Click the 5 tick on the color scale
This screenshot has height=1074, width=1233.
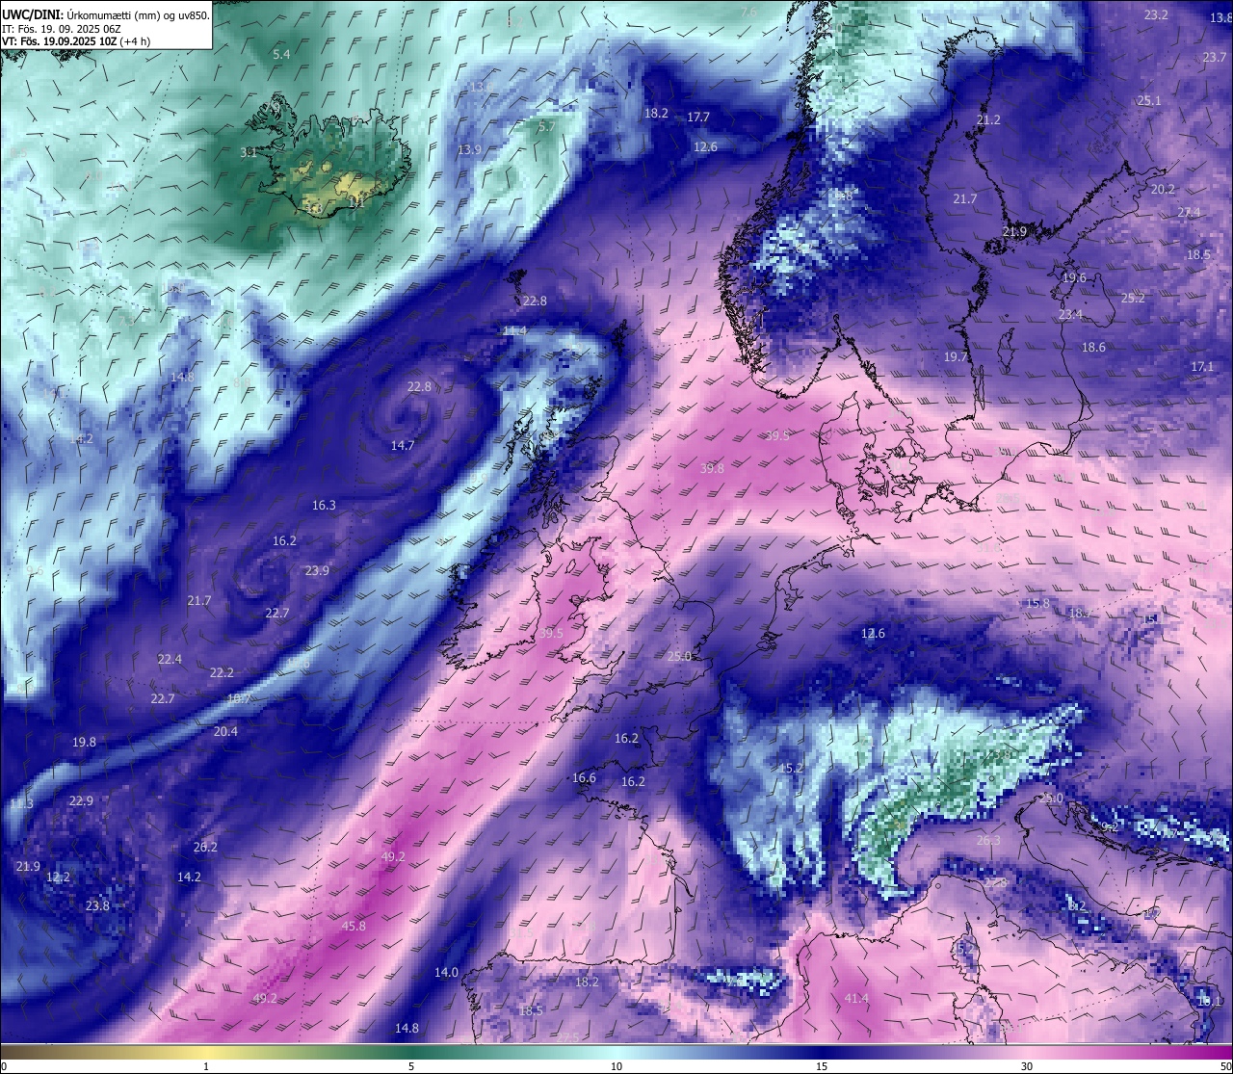(411, 1066)
